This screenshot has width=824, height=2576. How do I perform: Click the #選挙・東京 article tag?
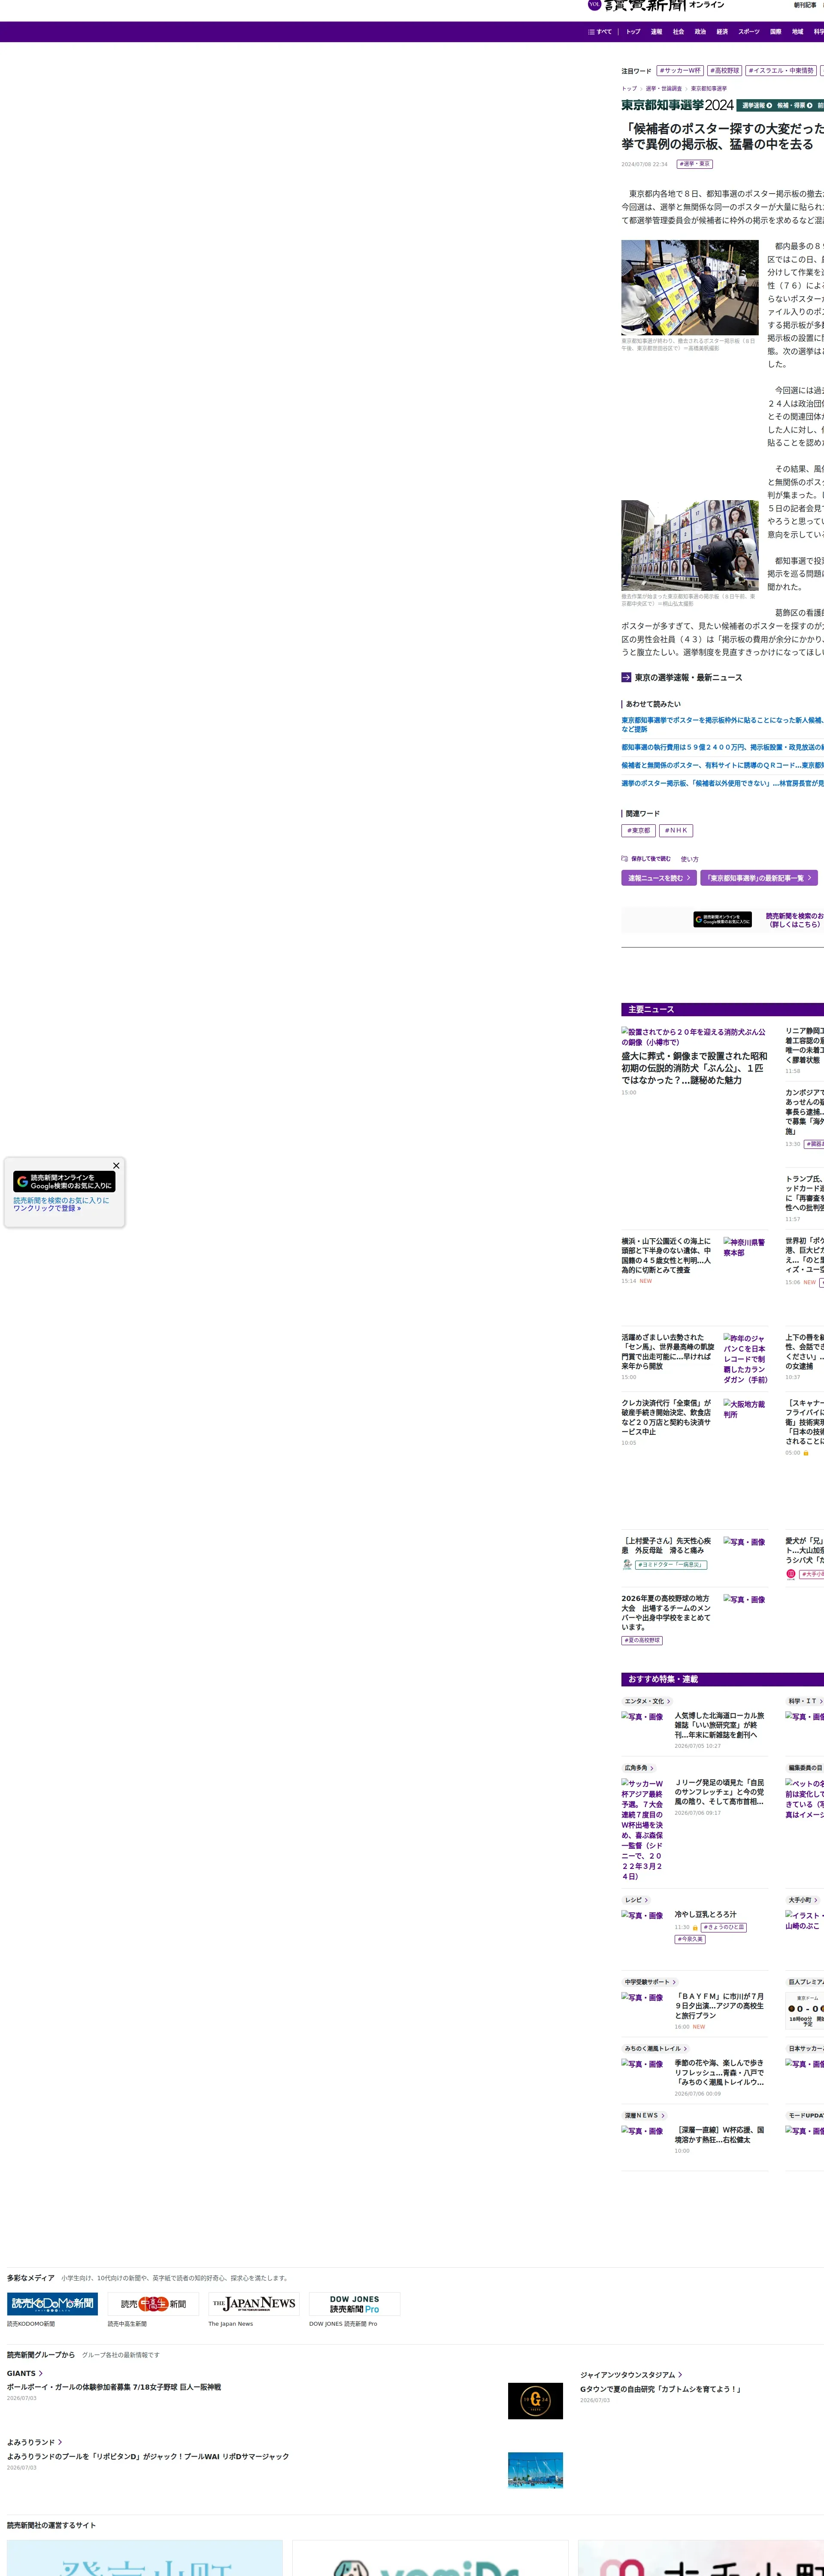[x=695, y=164]
